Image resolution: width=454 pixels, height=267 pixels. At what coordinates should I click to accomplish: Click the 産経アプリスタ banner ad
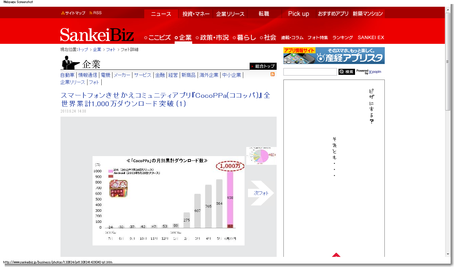tap(334, 56)
